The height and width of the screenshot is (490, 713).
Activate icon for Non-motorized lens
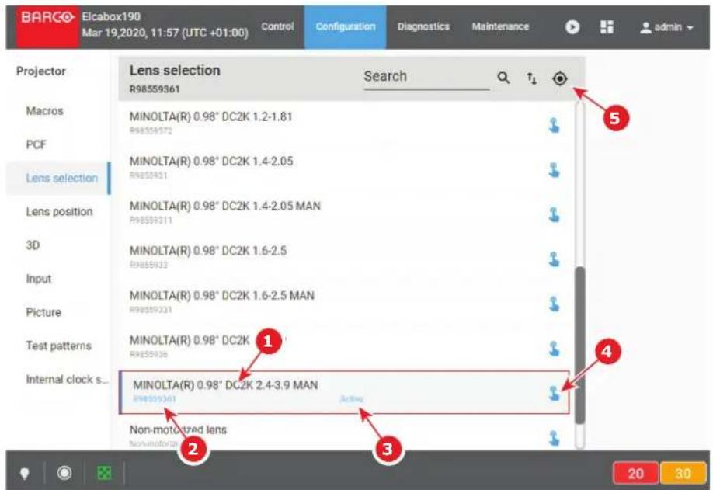[554, 438]
